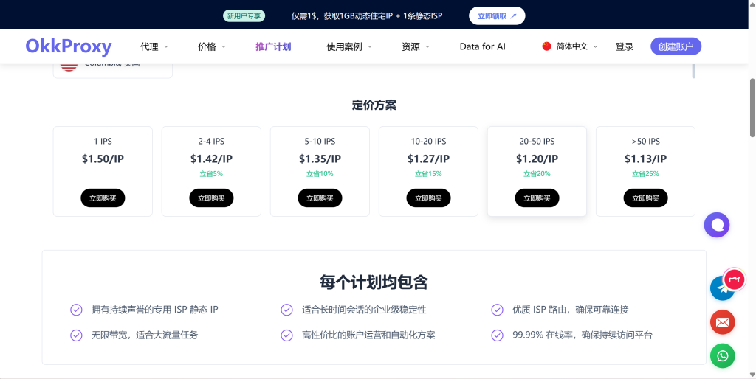756x379 pixels.
Task: Click 立即购买 for the 5-10 IPS plan
Action: 320,198
